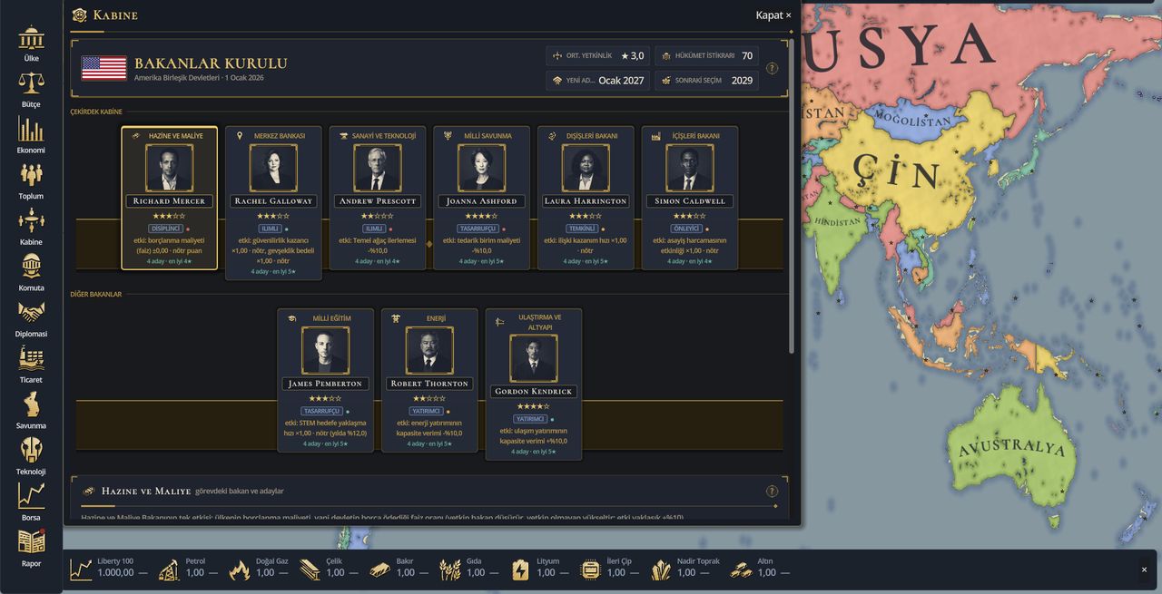The height and width of the screenshot is (594, 1162).
Task: Select the İleri Çip commodity in the ticker
Action: tap(608, 569)
